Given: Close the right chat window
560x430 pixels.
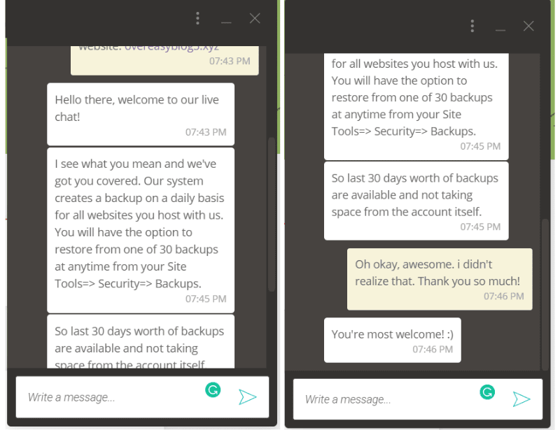Looking at the screenshot, I should [528, 26].
